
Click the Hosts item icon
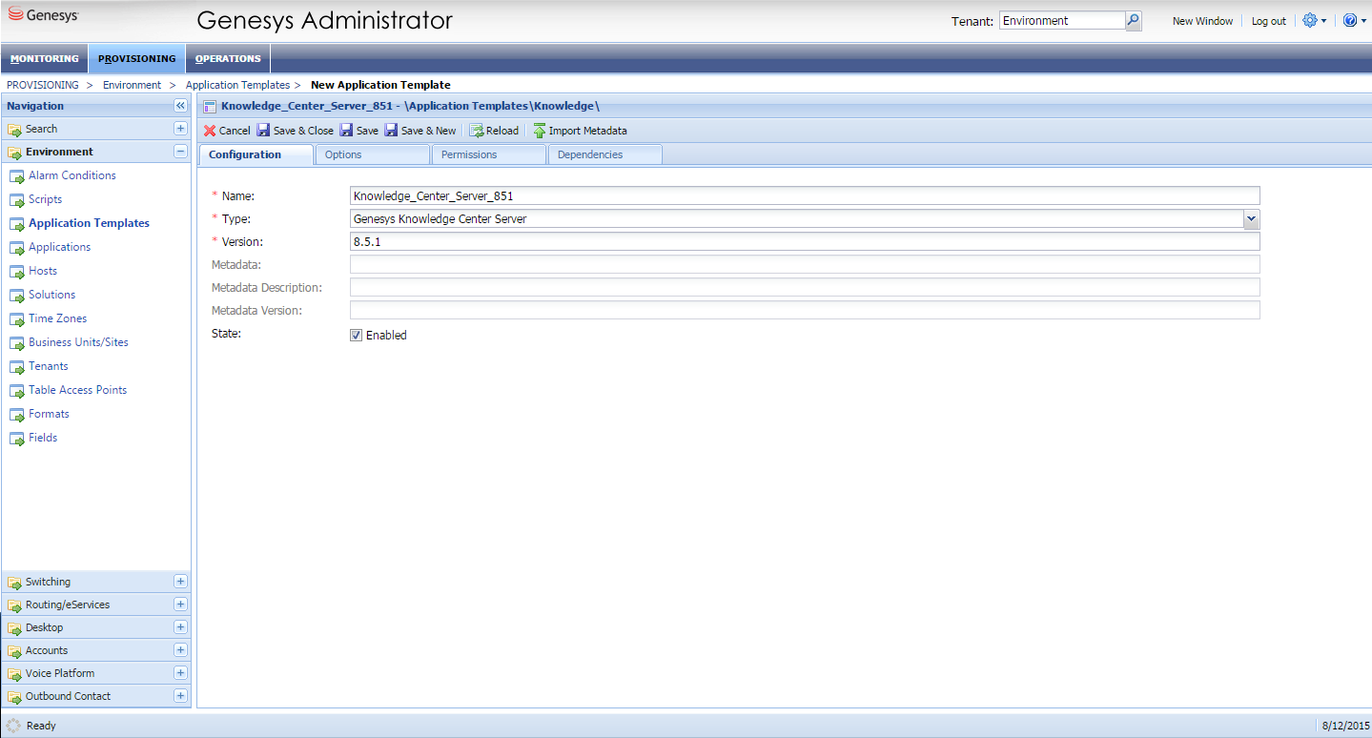pos(16,272)
